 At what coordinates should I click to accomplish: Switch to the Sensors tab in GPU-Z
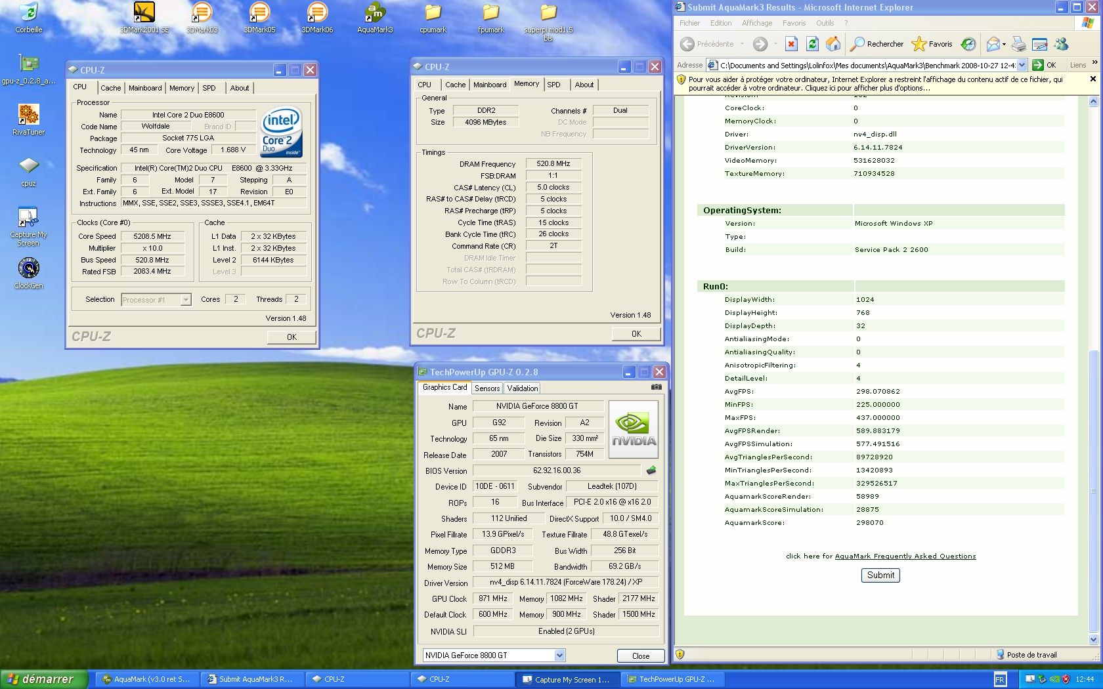487,388
